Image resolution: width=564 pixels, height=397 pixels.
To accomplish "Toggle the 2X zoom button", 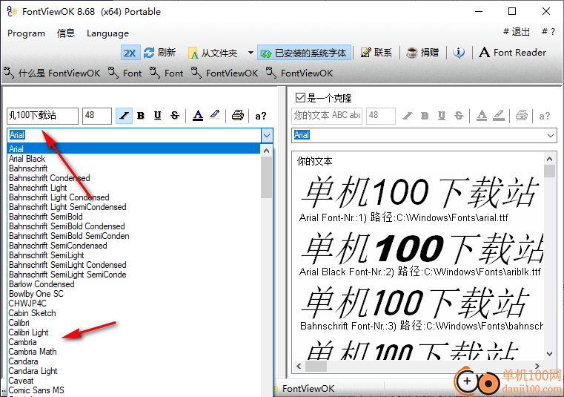I will (x=130, y=53).
